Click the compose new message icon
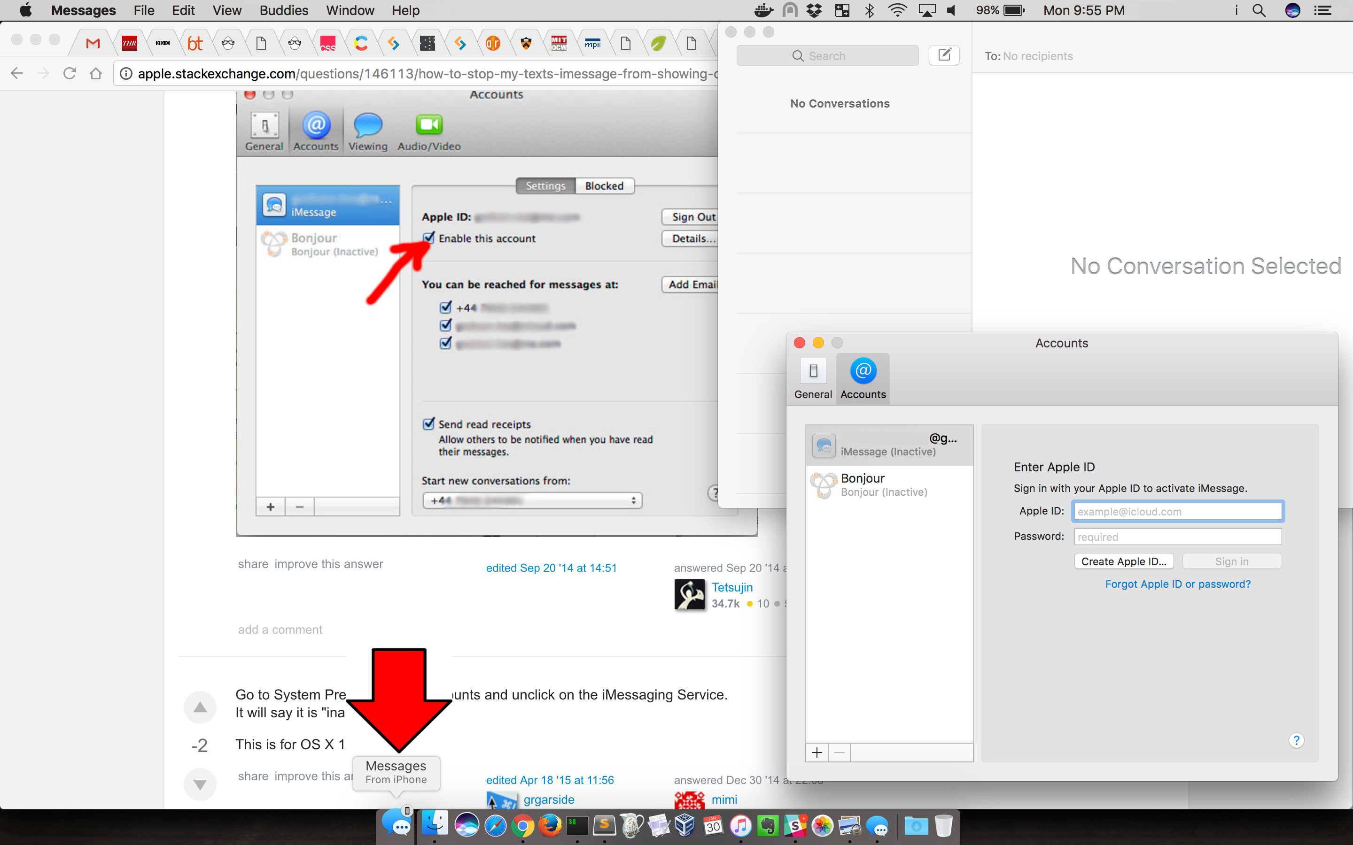The image size is (1353, 845). click(944, 55)
